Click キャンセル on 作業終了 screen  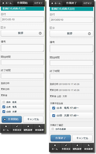click(82, 138)
